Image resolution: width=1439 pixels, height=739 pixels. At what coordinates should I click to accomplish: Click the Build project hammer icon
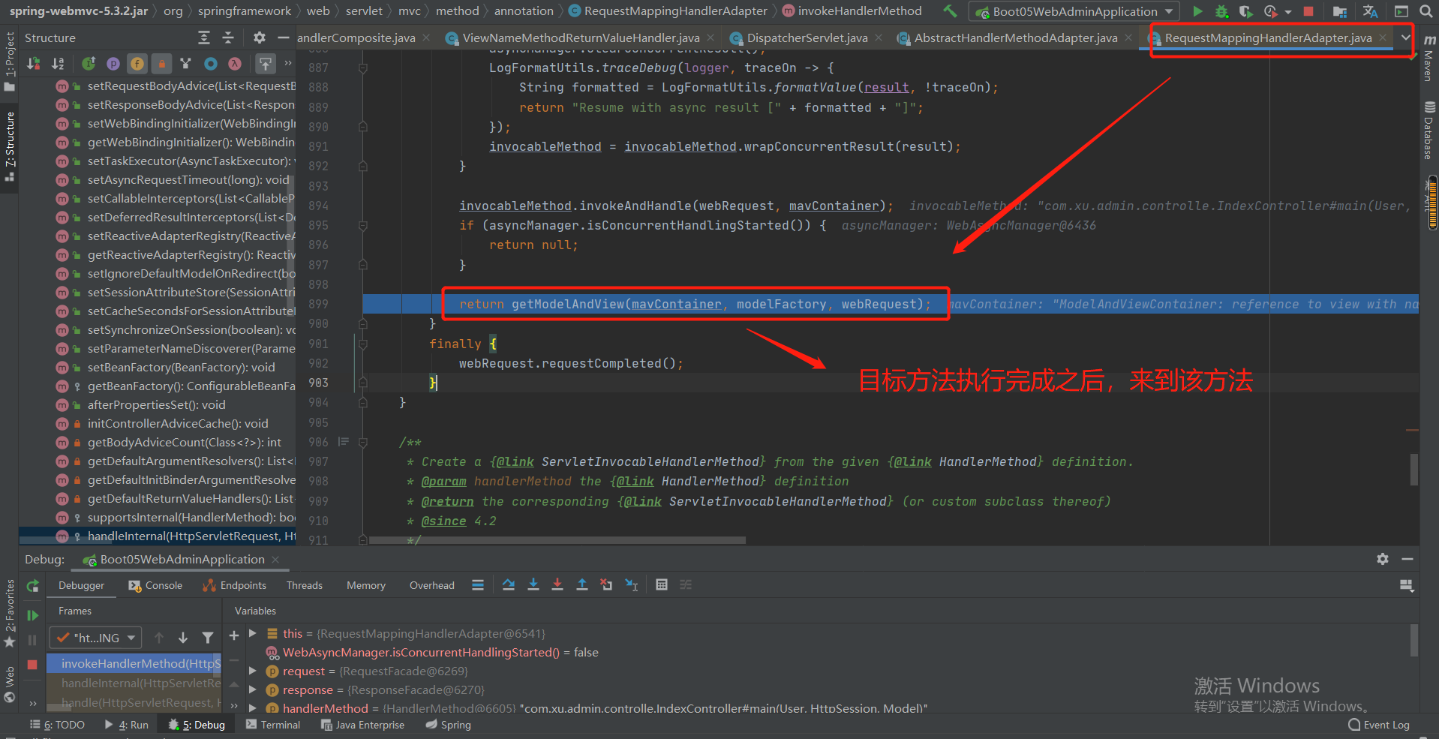[x=950, y=11]
